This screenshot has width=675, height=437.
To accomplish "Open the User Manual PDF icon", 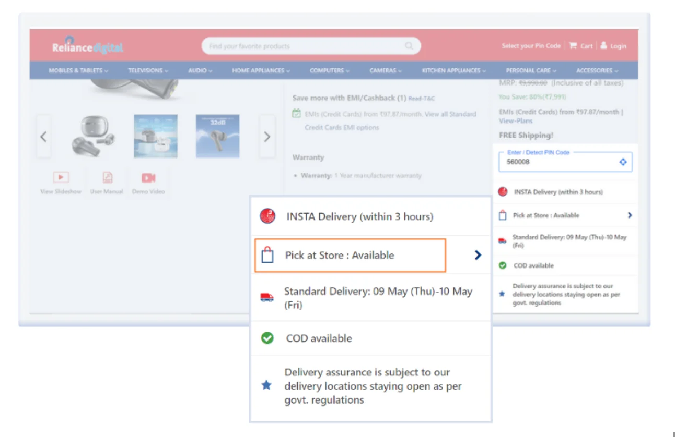I will coord(107,178).
